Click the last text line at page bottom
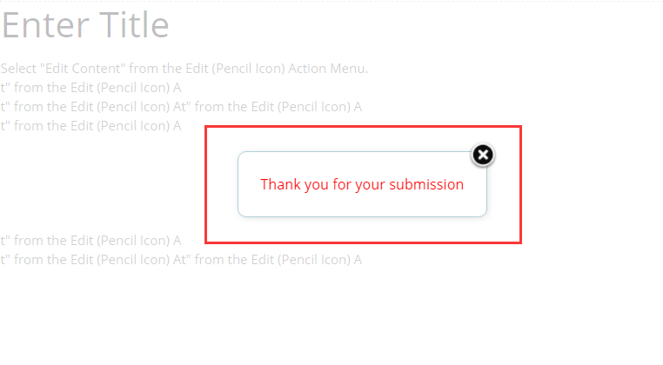 (181, 259)
